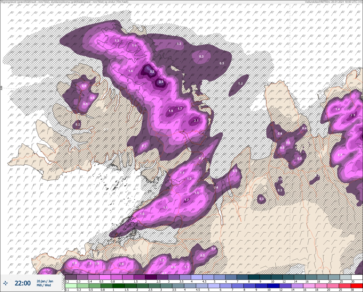
Task: Click the 1.5 precipitation value on the map
Action: [x=197, y=193]
